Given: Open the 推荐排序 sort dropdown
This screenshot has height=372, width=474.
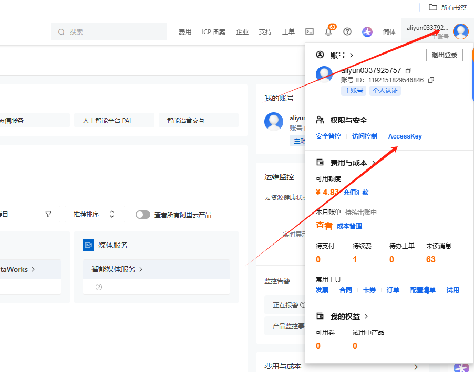Looking at the screenshot, I should [95, 214].
